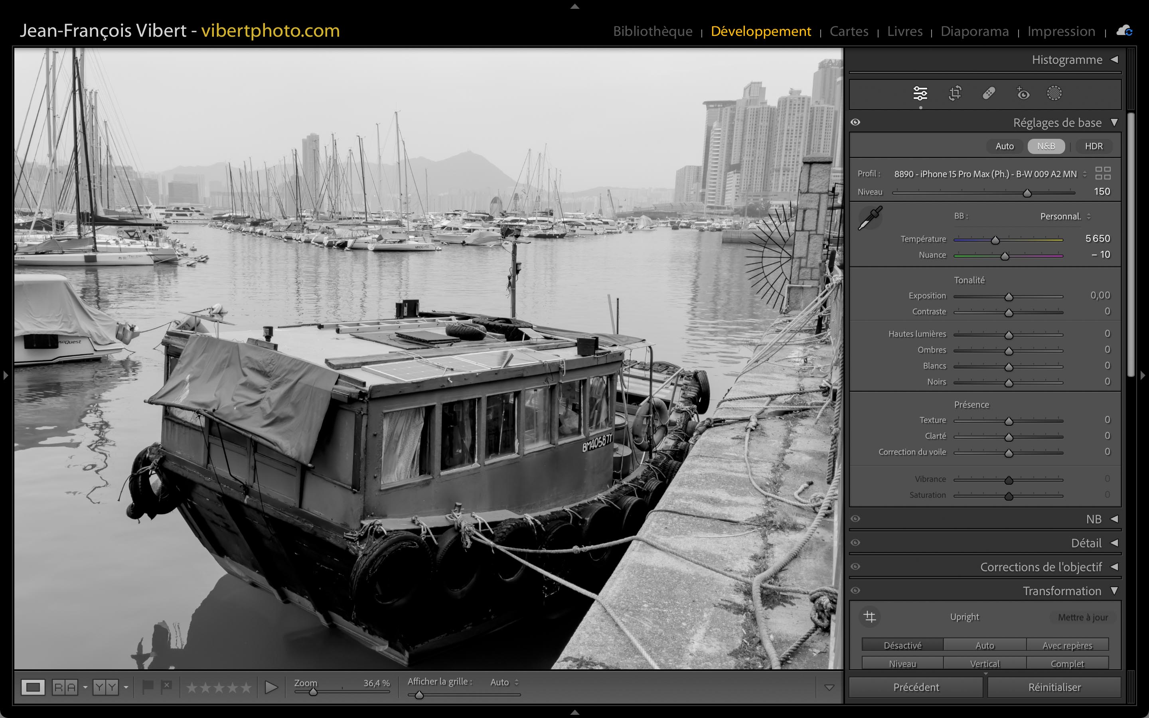
Task: Toggle visibility of Réglages de base panel
Action: [856, 122]
